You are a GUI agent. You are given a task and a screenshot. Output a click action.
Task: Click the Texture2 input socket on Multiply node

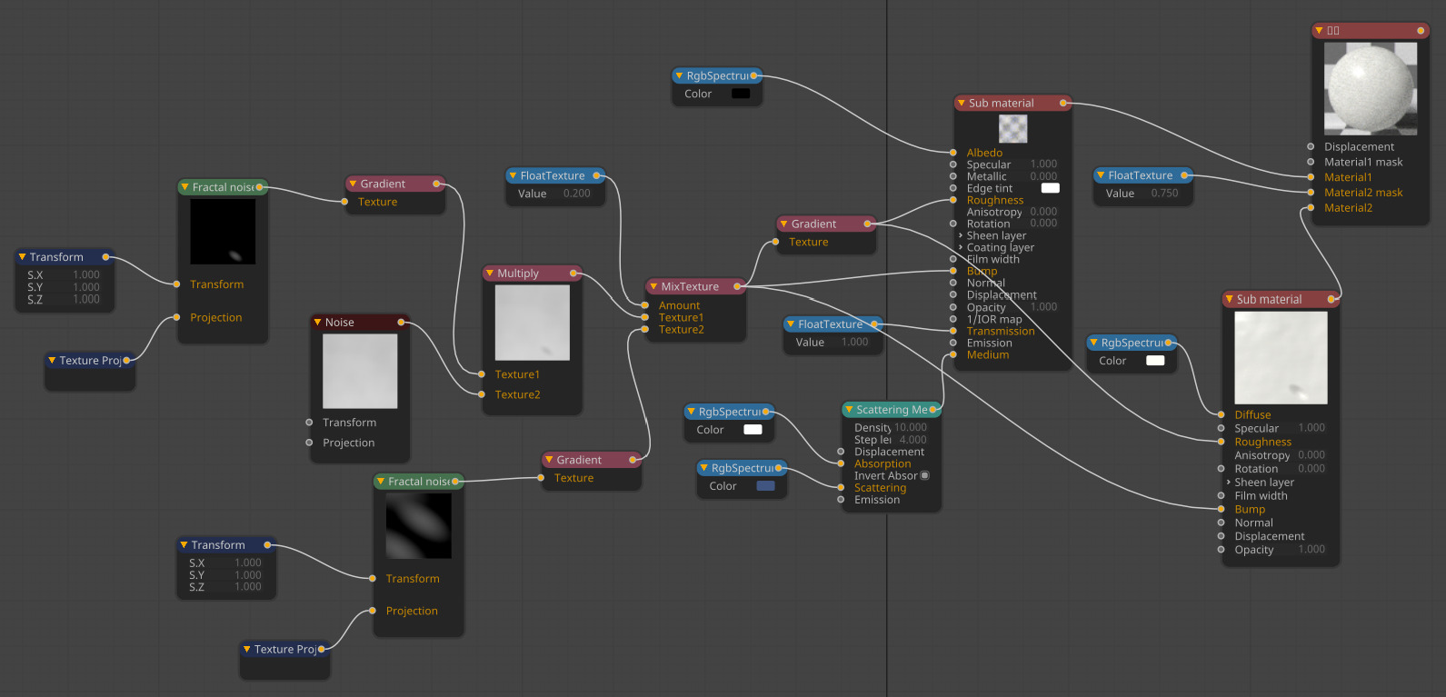tap(482, 394)
